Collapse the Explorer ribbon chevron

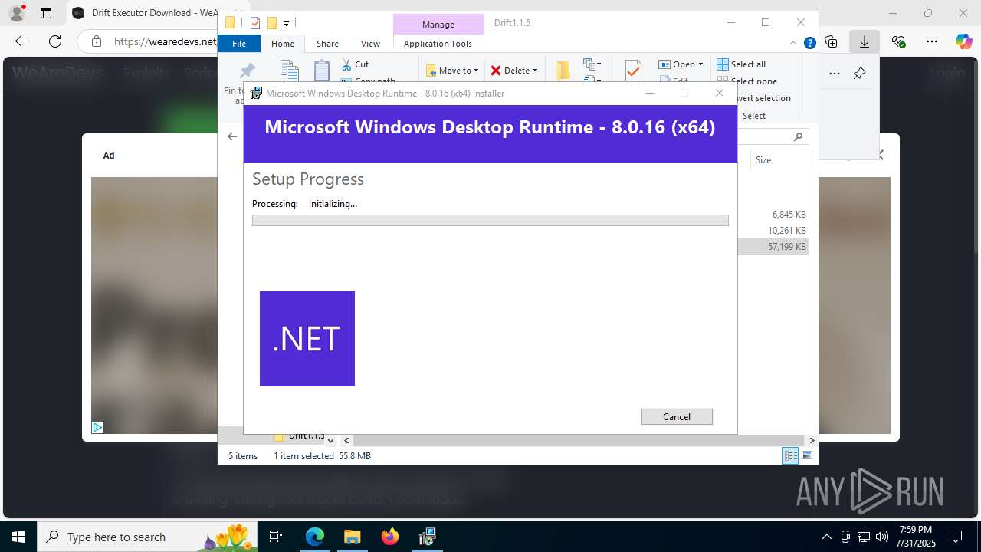(x=793, y=44)
